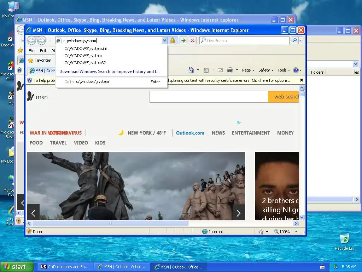Click the security lock icon
This screenshot has width=362, height=272.
click(173, 40)
